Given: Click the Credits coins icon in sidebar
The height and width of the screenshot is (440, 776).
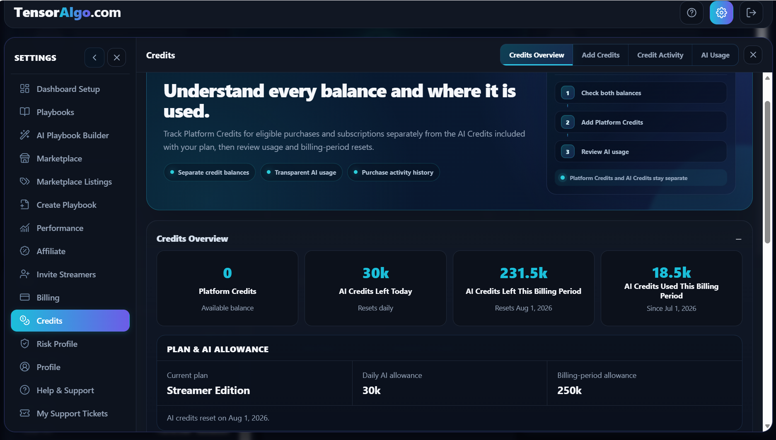Looking at the screenshot, I should click(x=25, y=320).
